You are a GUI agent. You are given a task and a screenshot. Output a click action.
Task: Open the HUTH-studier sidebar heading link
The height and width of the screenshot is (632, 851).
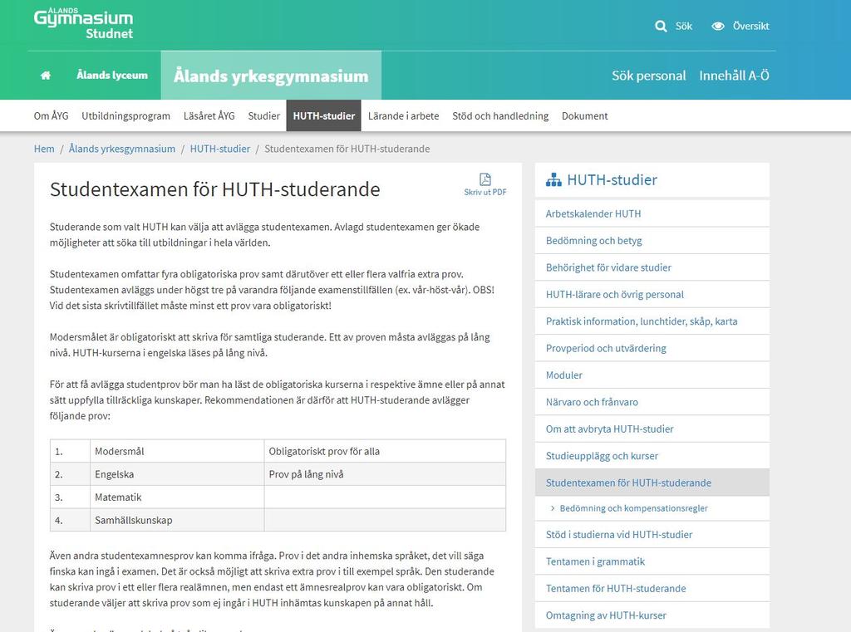(x=612, y=180)
